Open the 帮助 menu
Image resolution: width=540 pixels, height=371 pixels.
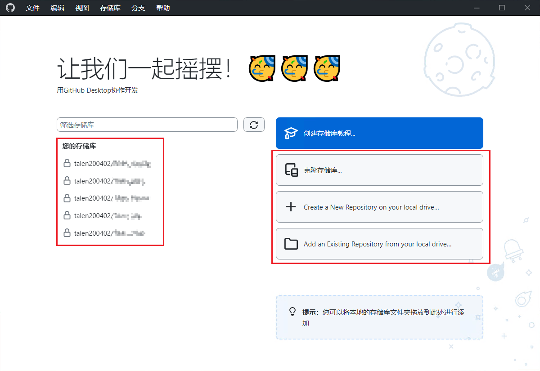163,8
